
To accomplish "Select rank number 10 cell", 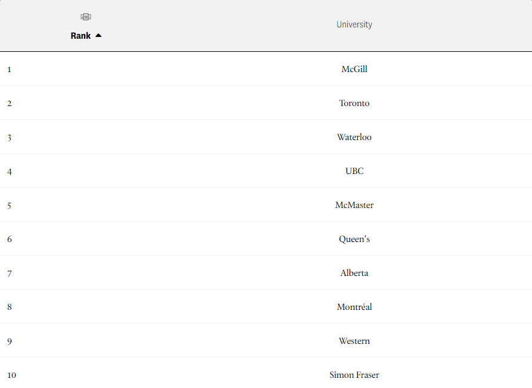I will pos(12,375).
